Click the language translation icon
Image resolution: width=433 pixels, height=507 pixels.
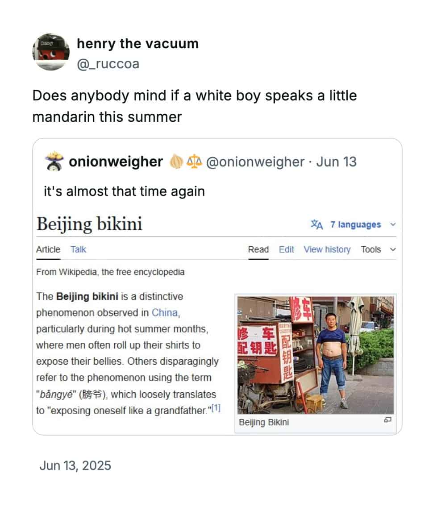[316, 224]
